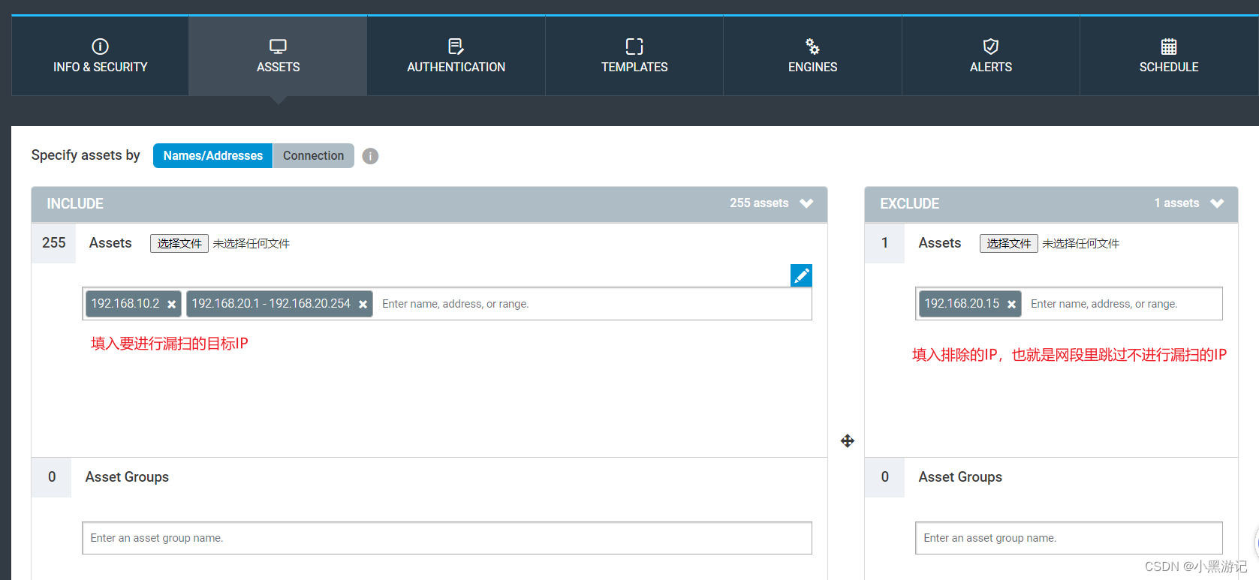Open the Engines tab
1259x580 pixels.
[x=812, y=56]
